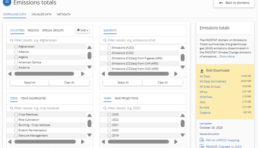The image size is (258, 148).
Task: Switch to the Regions tab
Action: point(33,30)
